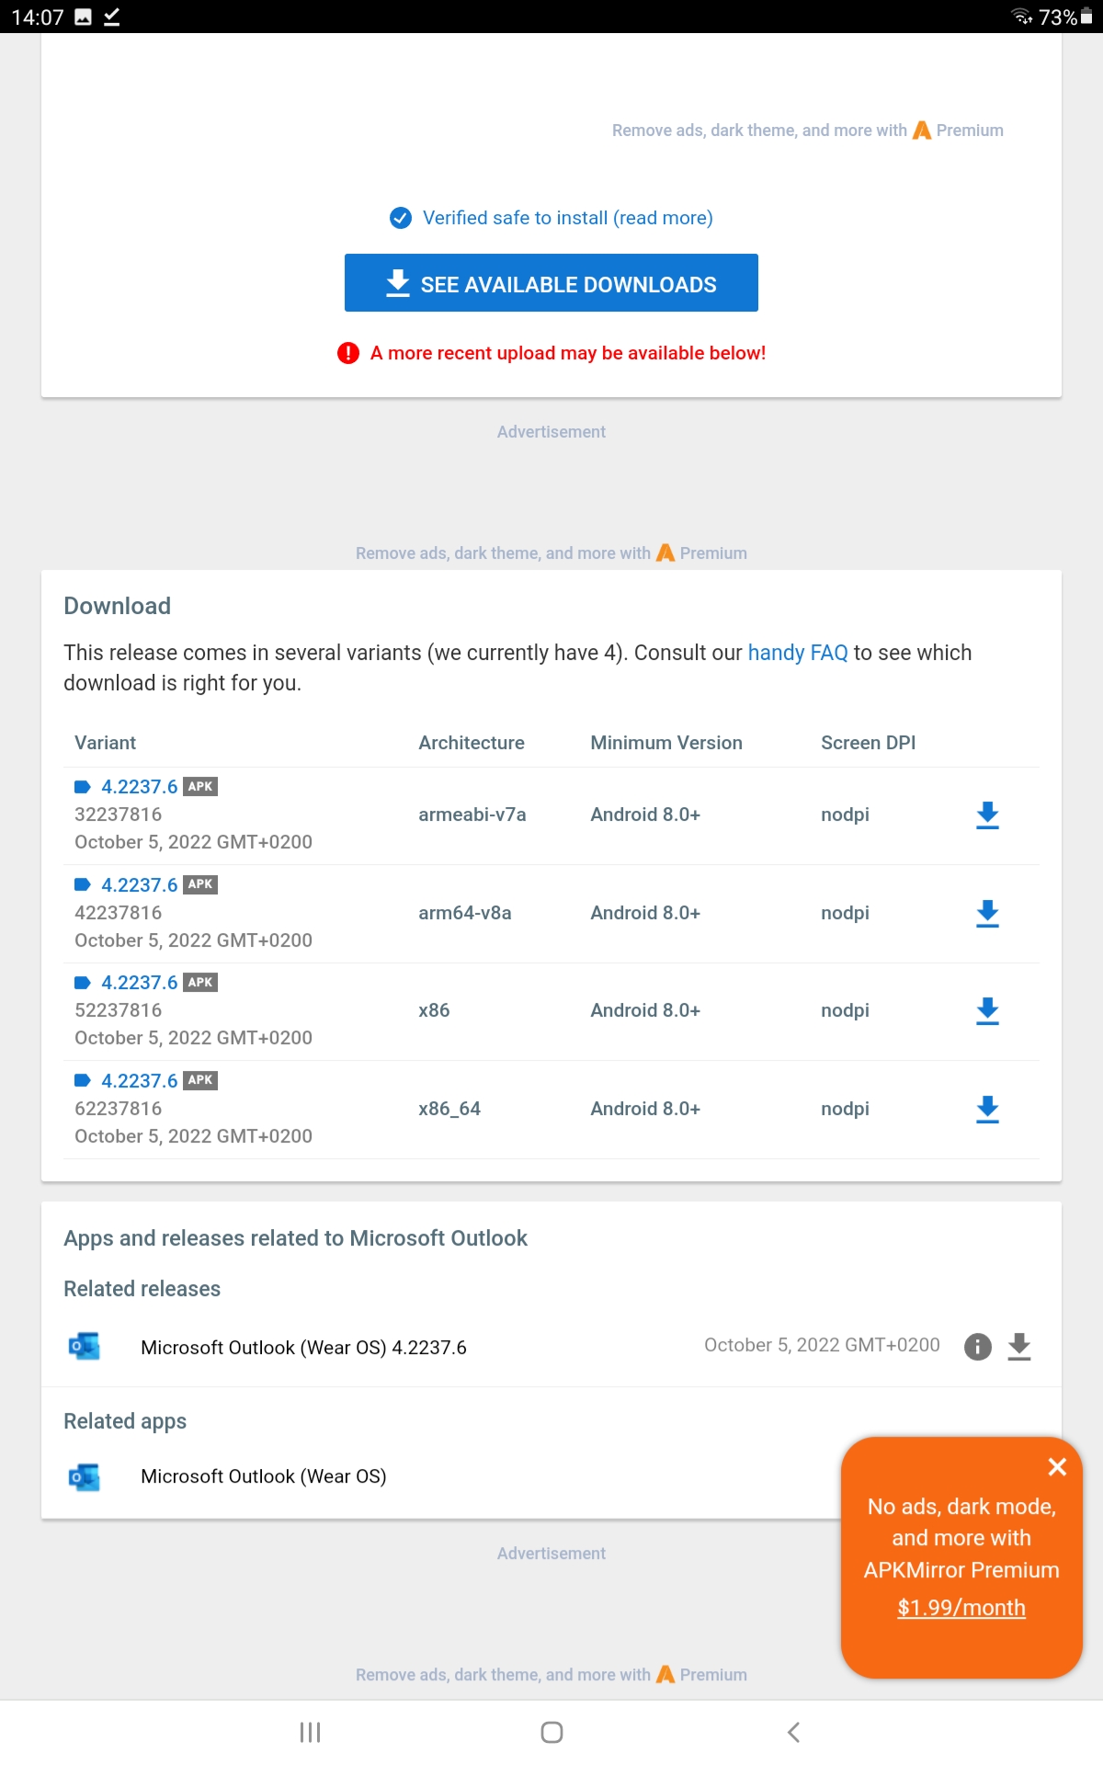Click the armeabi-v7a architecture cell
The width and height of the screenshot is (1103, 1765).
pos(472,814)
